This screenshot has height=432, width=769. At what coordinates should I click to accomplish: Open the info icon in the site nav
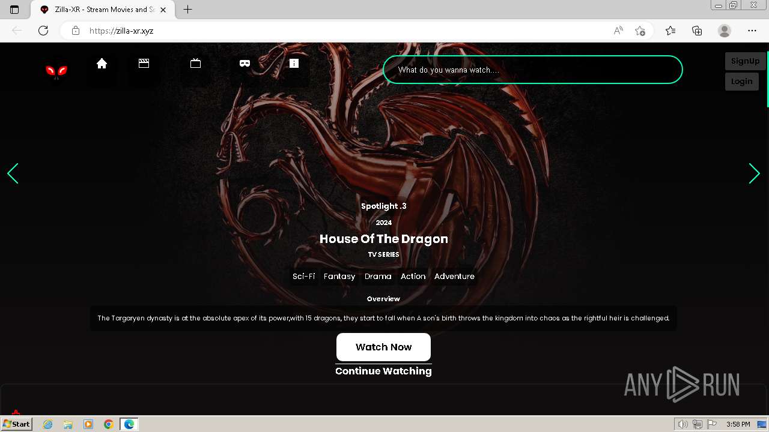pos(294,63)
